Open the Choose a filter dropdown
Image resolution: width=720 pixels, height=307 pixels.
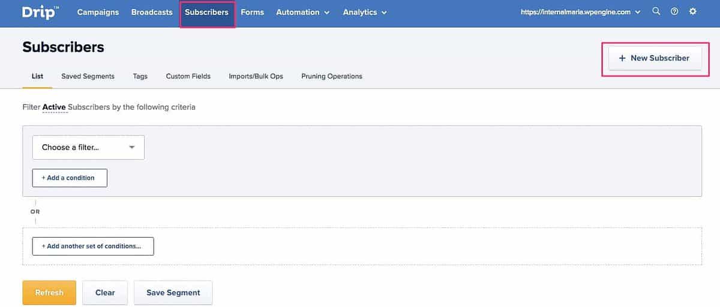(88, 147)
